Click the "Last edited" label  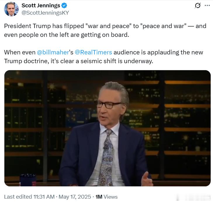[x=18, y=197]
